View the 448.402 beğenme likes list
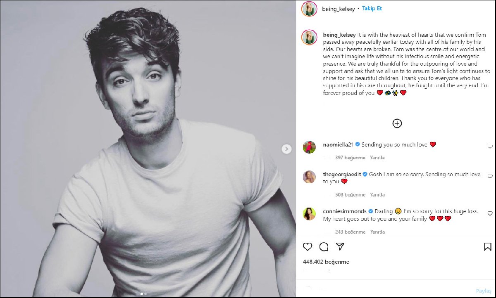Viewport: 496px width, 298px height. pyautogui.click(x=326, y=262)
